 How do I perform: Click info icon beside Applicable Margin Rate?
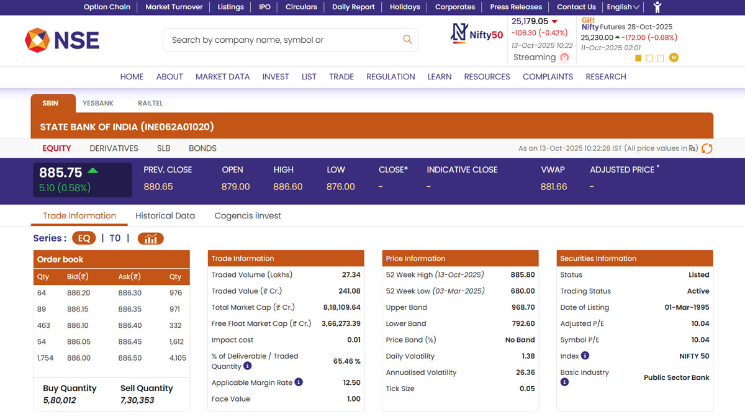click(x=299, y=382)
